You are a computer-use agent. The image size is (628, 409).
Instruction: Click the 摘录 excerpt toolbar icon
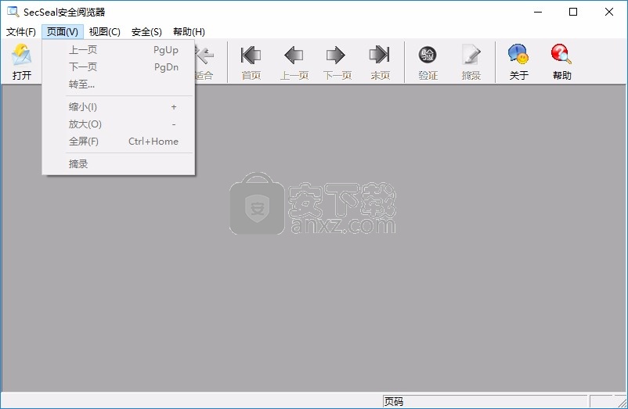(x=471, y=56)
